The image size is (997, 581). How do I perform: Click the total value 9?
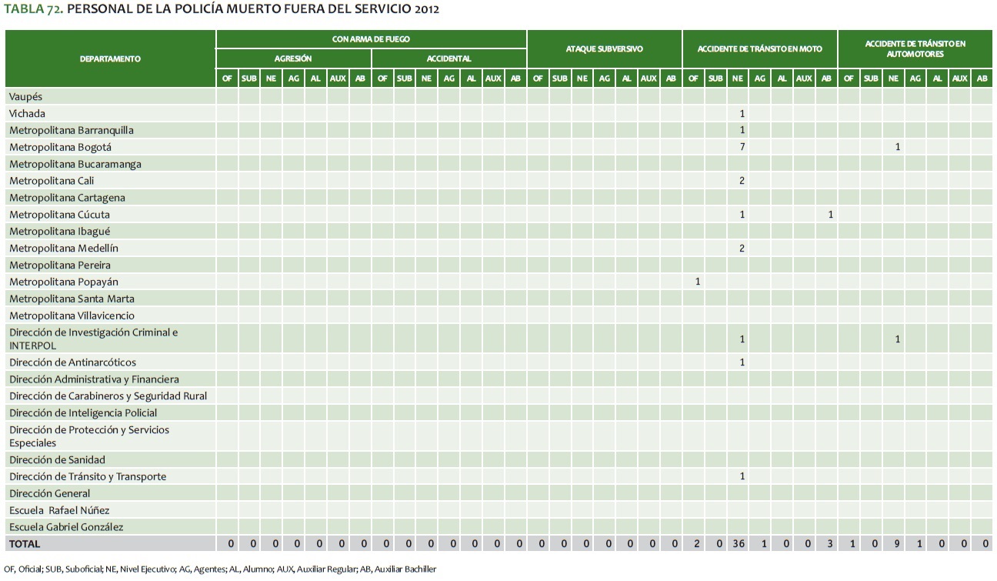[893, 544]
